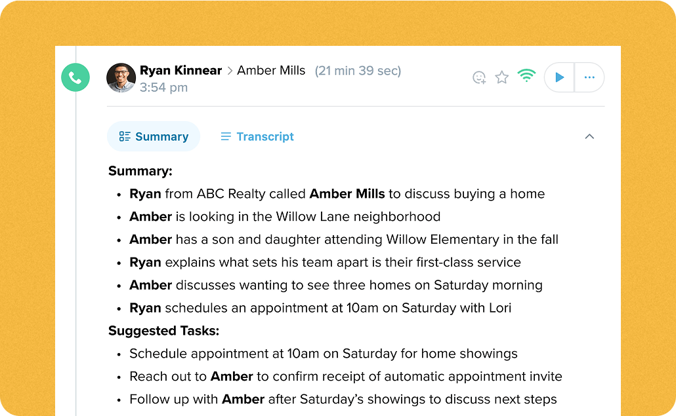The height and width of the screenshot is (416, 676).
Task: Click the Suggested Tasks heading
Action: tap(163, 331)
